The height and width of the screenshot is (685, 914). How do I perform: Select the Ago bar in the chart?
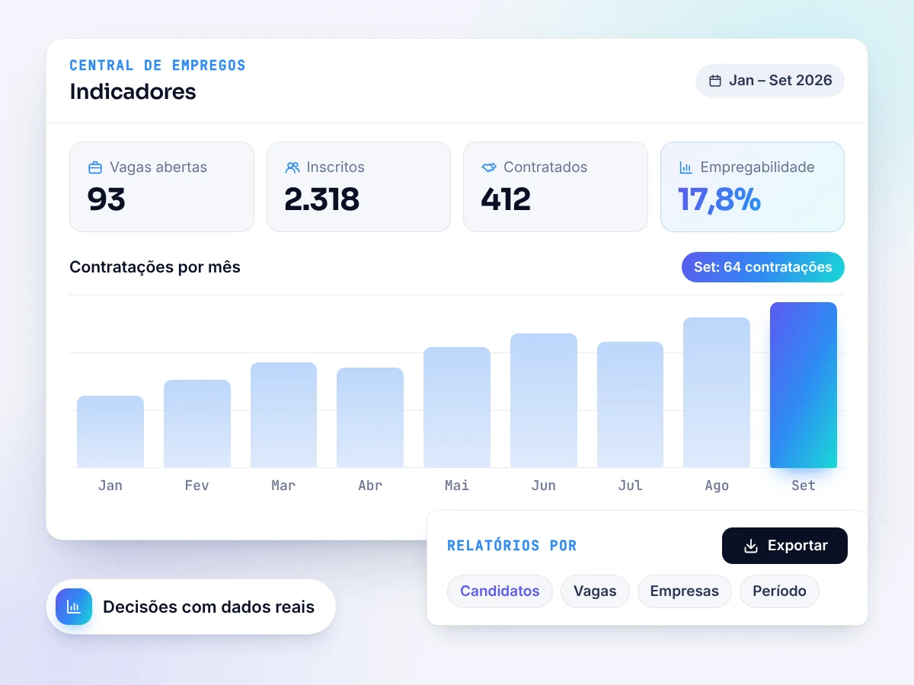(x=717, y=393)
